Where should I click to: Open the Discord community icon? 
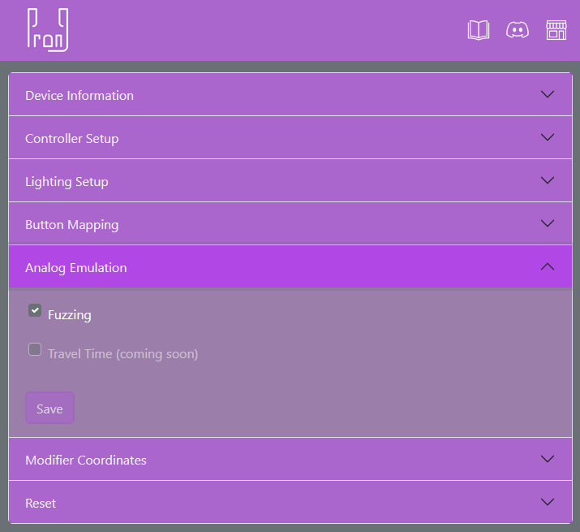point(517,30)
